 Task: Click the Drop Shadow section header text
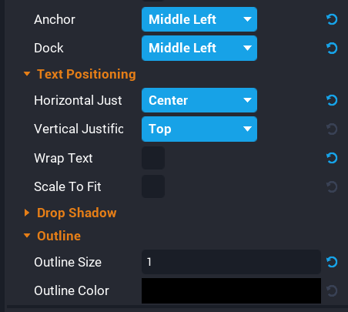77,213
